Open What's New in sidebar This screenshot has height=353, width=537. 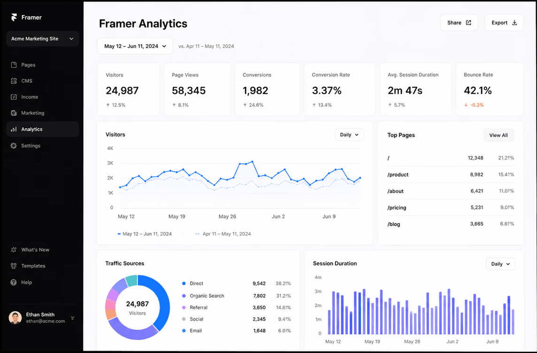pos(42,250)
